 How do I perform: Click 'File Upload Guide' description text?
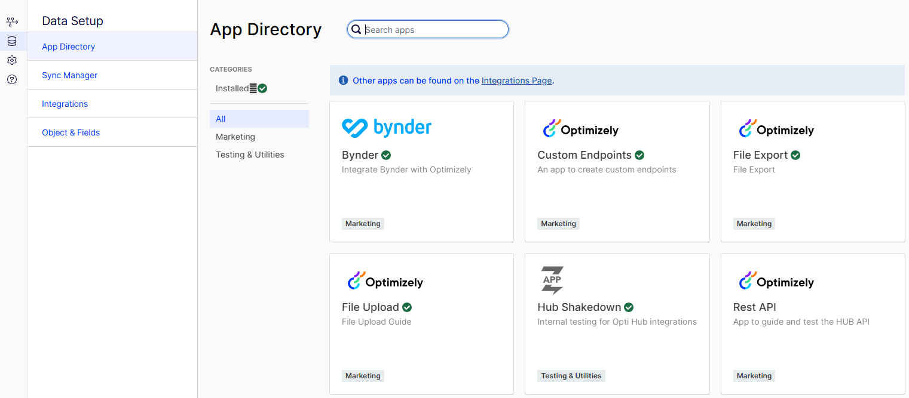point(377,322)
